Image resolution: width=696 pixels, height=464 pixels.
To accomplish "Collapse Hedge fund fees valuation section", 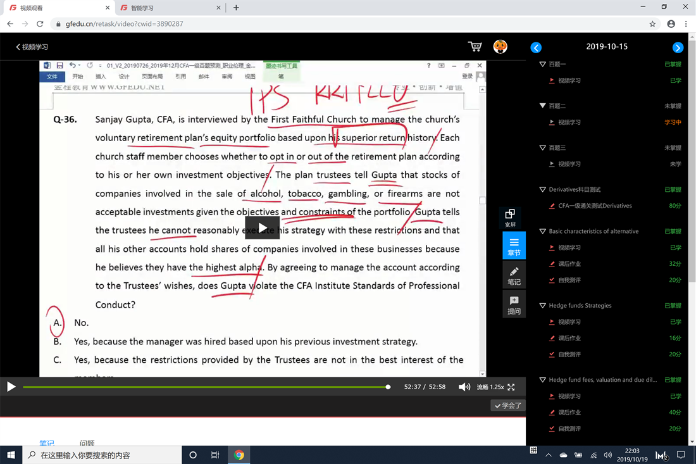I will click(x=542, y=380).
